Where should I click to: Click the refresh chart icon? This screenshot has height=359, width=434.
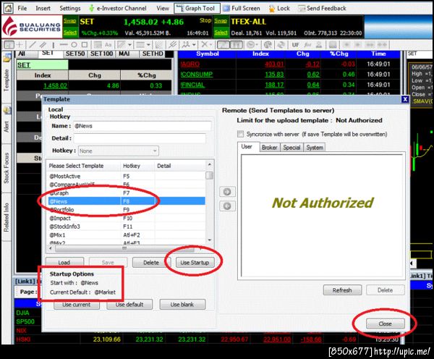(x=281, y=45)
